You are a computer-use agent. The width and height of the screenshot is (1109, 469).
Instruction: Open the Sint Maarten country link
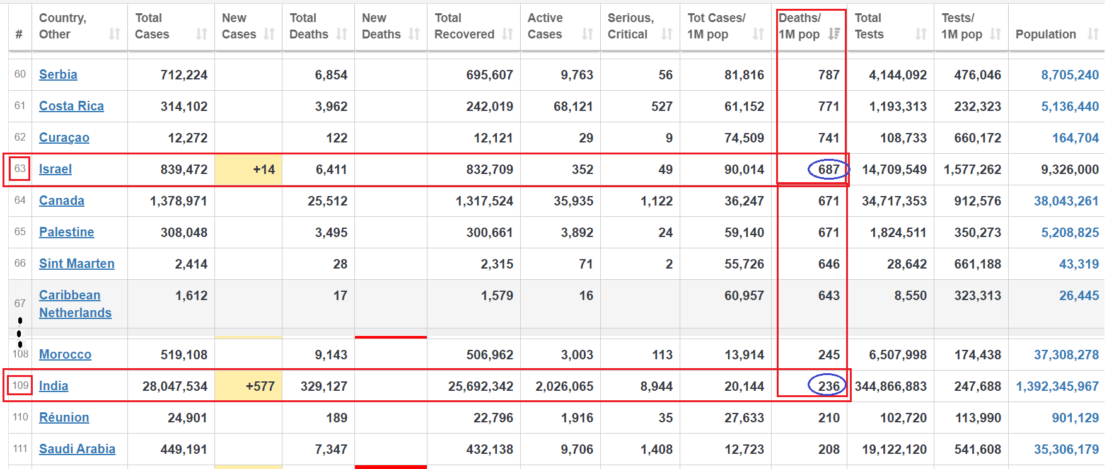77,263
